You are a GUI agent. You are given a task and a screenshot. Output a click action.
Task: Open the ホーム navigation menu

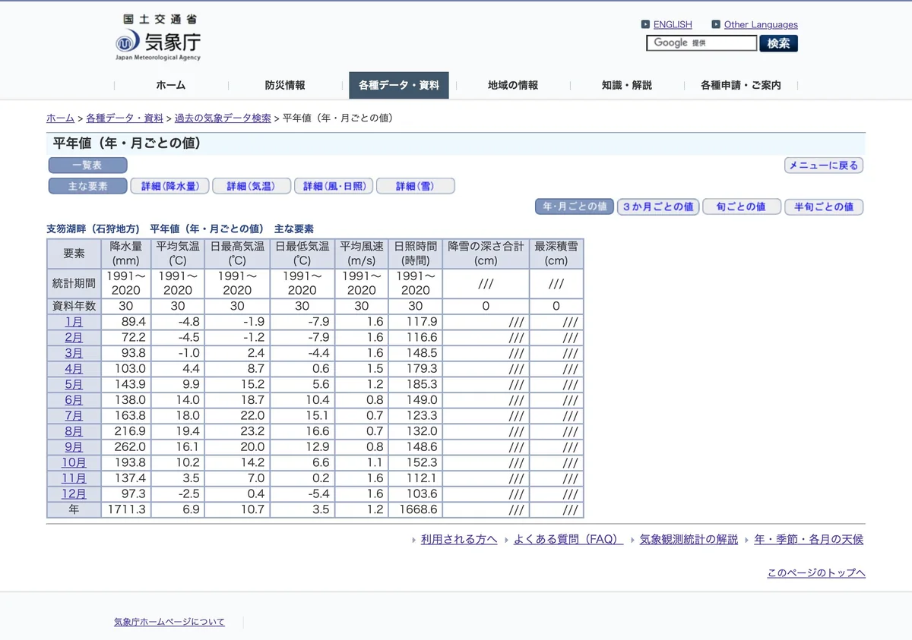point(171,85)
